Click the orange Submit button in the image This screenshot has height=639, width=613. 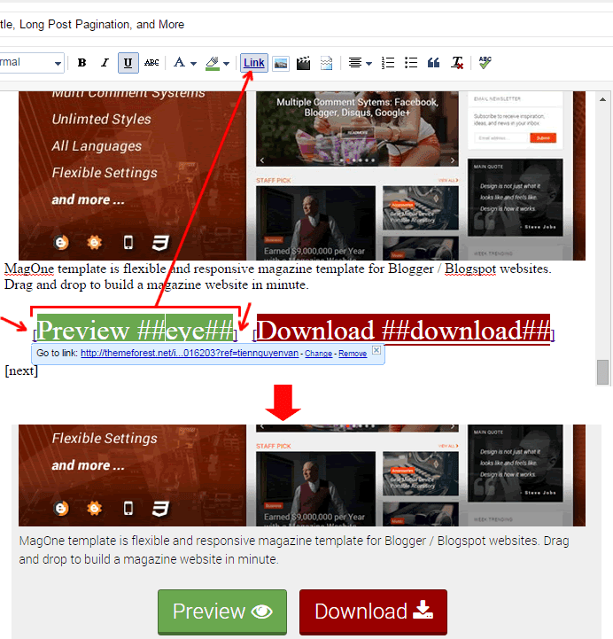coord(543,138)
